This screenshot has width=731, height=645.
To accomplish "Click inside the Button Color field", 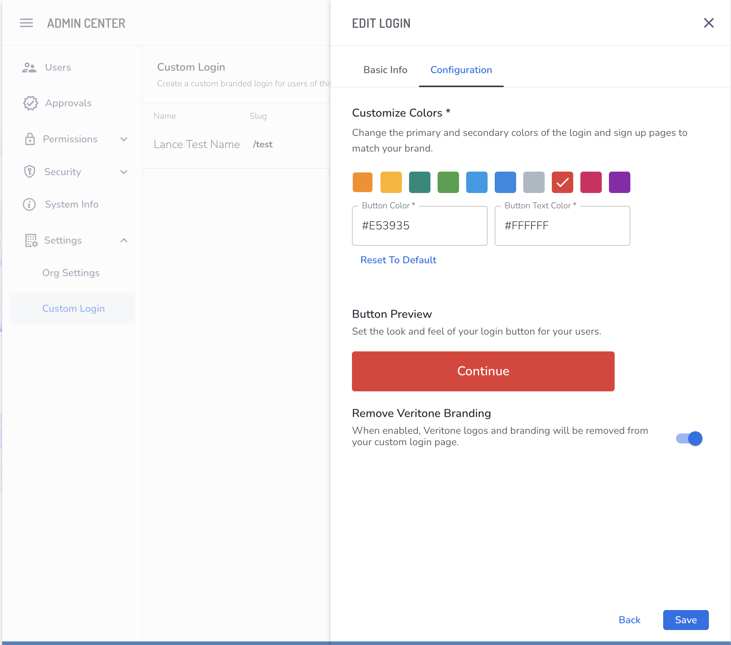I will click(419, 225).
